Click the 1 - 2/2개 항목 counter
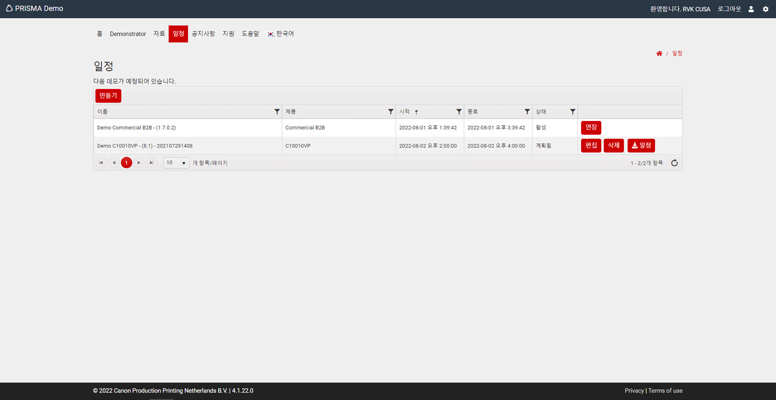Screen dimensions: 776x400 coord(646,163)
